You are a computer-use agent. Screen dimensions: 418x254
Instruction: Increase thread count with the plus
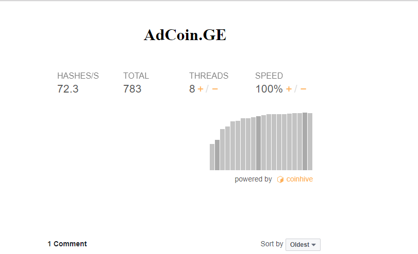coord(200,89)
